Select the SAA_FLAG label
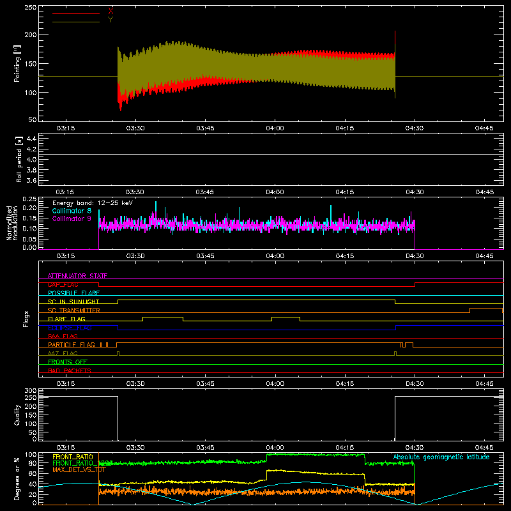Screen dimensions: 511x511 pos(63,336)
